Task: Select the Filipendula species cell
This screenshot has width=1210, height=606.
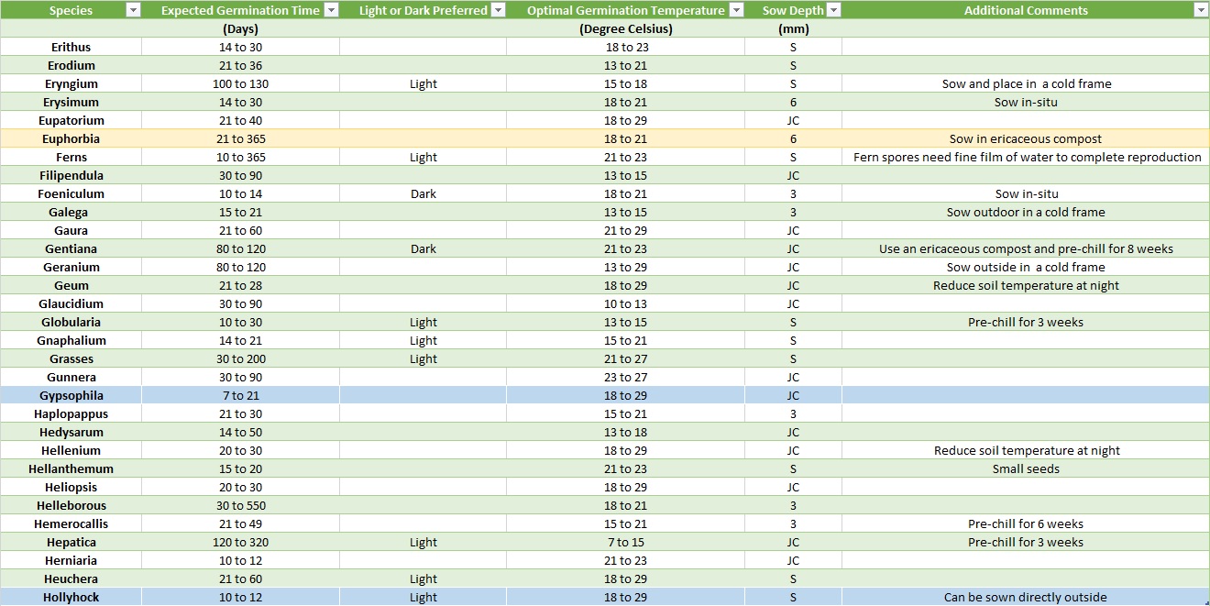Action: (71, 175)
